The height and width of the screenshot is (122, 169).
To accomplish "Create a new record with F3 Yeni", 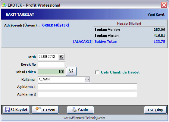I will pyautogui.click(x=45, y=110).
